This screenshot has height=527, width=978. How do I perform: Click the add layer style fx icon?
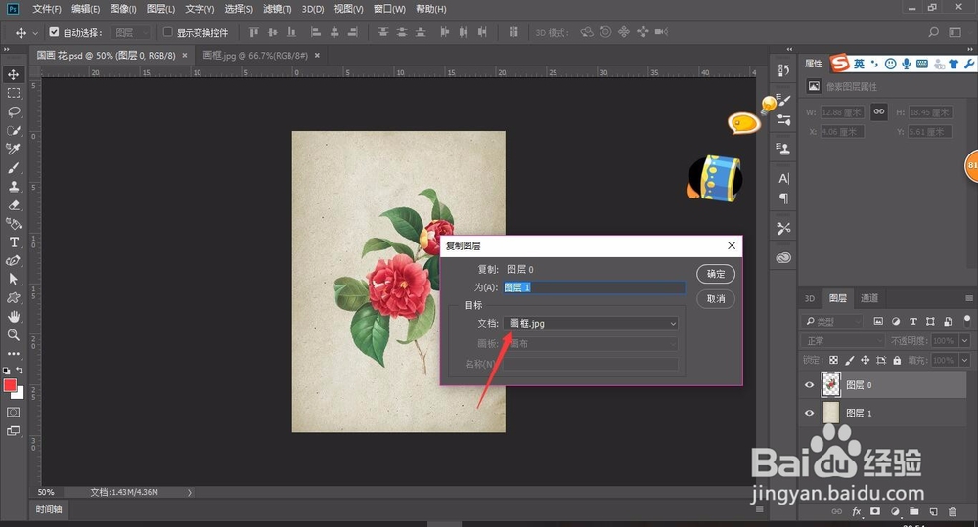click(857, 512)
